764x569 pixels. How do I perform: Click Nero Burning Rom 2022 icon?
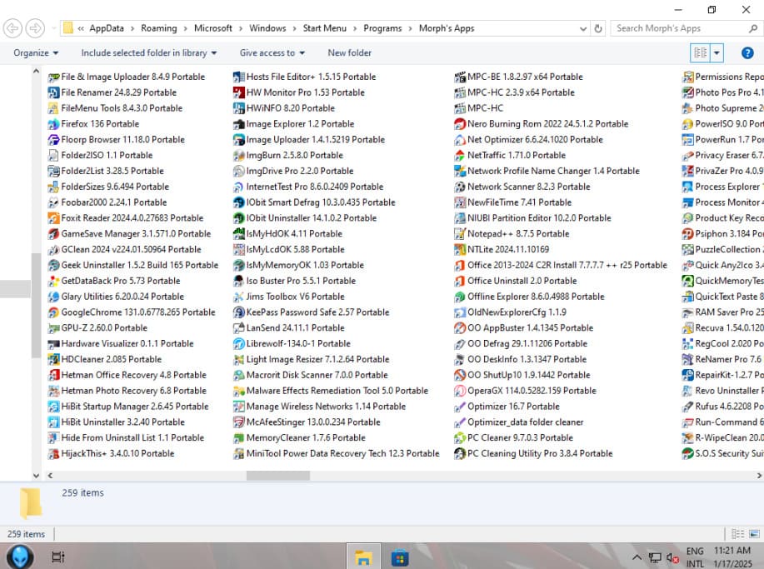coord(460,124)
